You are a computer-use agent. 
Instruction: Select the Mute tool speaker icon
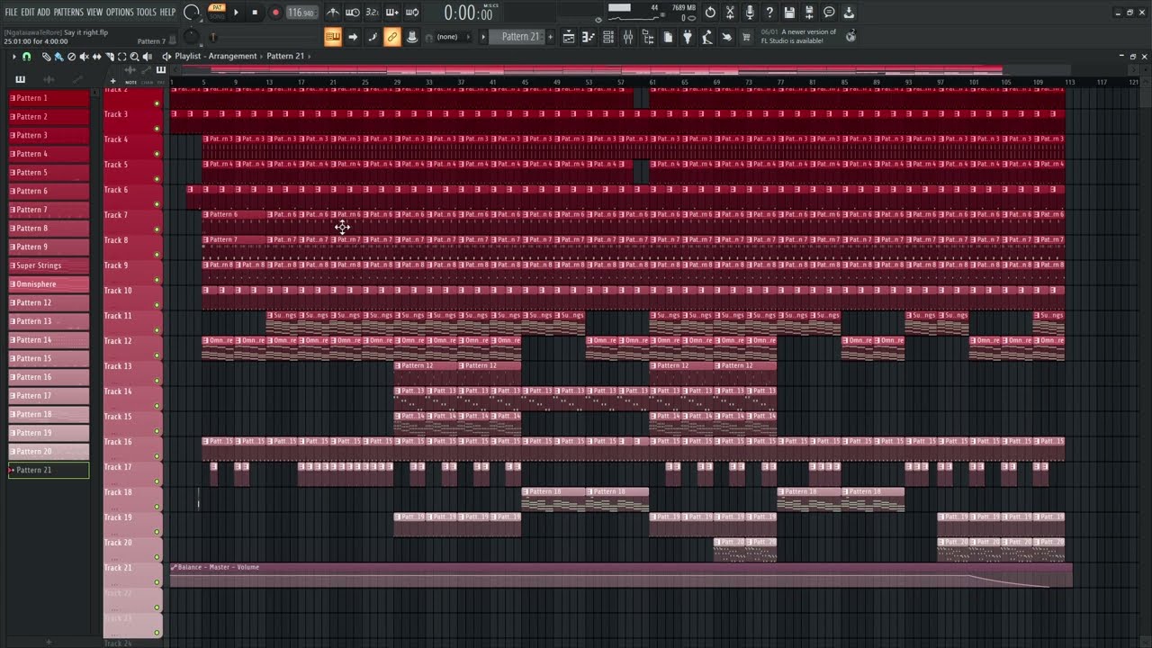84,56
